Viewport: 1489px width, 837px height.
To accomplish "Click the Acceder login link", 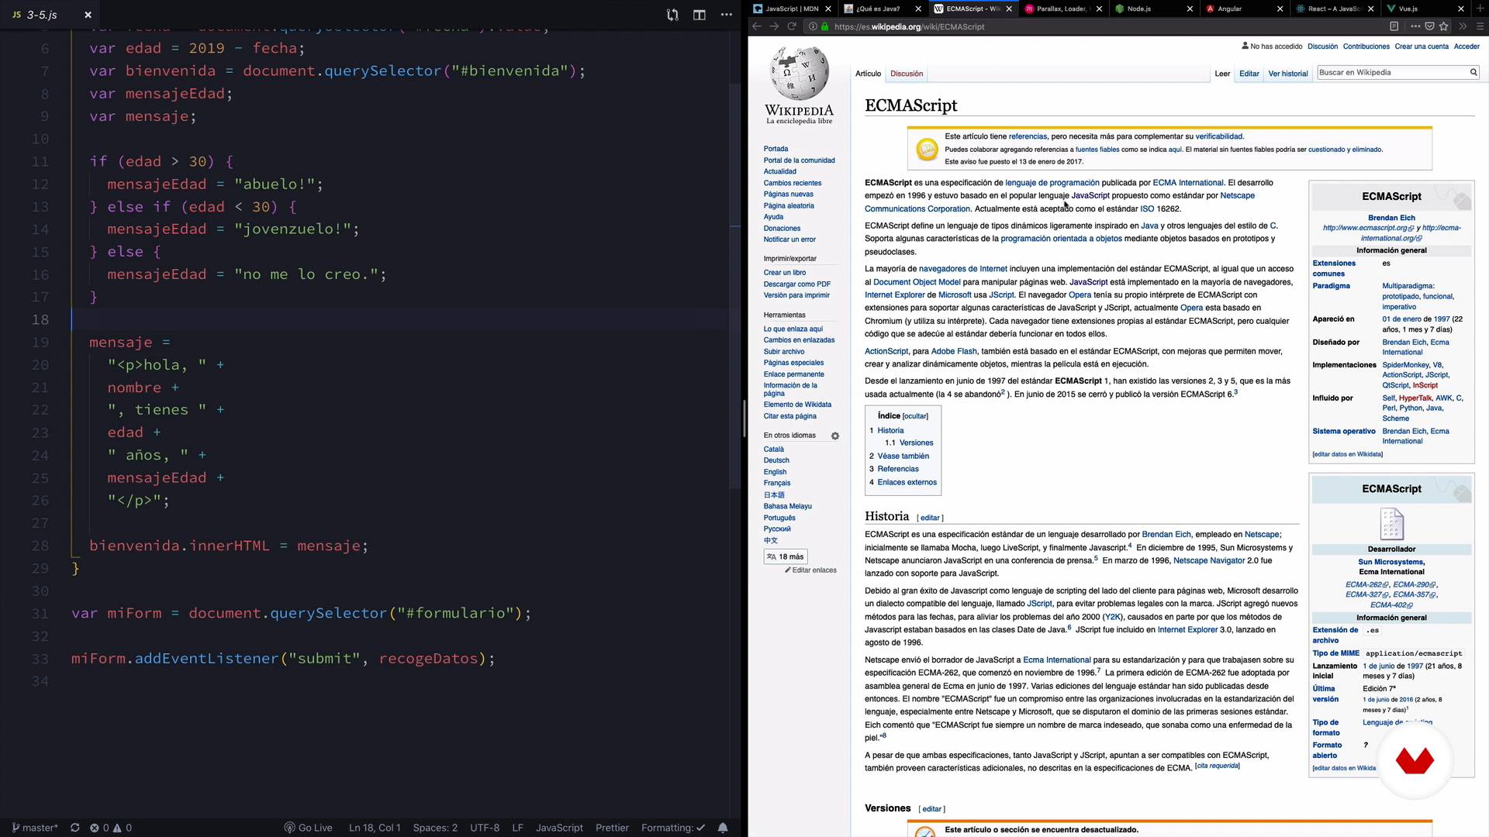I will tap(1467, 46).
